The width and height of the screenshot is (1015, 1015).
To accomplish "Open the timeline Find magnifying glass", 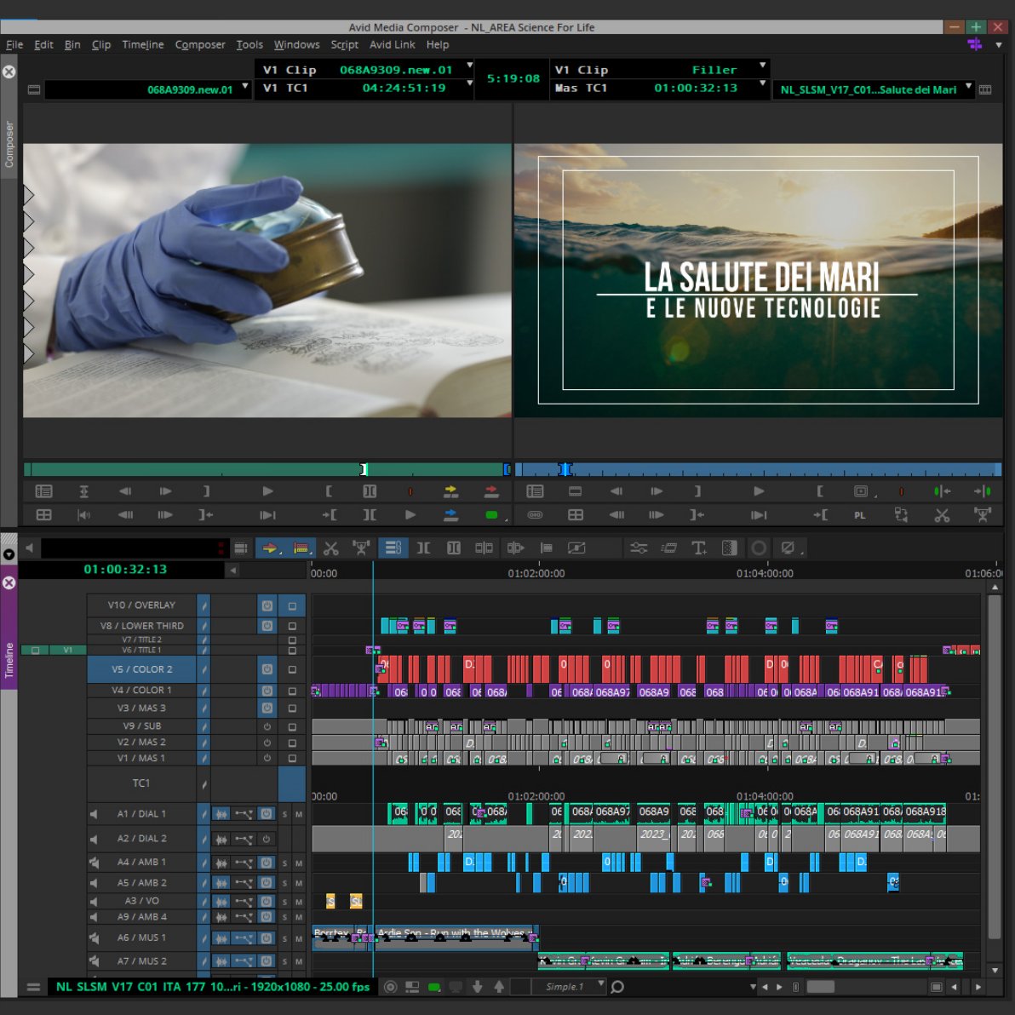I will click(x=618, y=987).
